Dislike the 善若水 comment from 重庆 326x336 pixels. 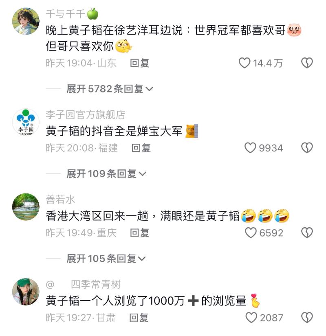tap(307, 233)
